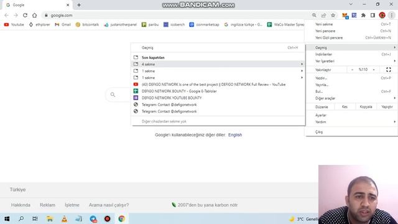Reload the page with refresh icon
Viewport: 398px width, 224px height.
pyautogui.click(x=25, y=15)
